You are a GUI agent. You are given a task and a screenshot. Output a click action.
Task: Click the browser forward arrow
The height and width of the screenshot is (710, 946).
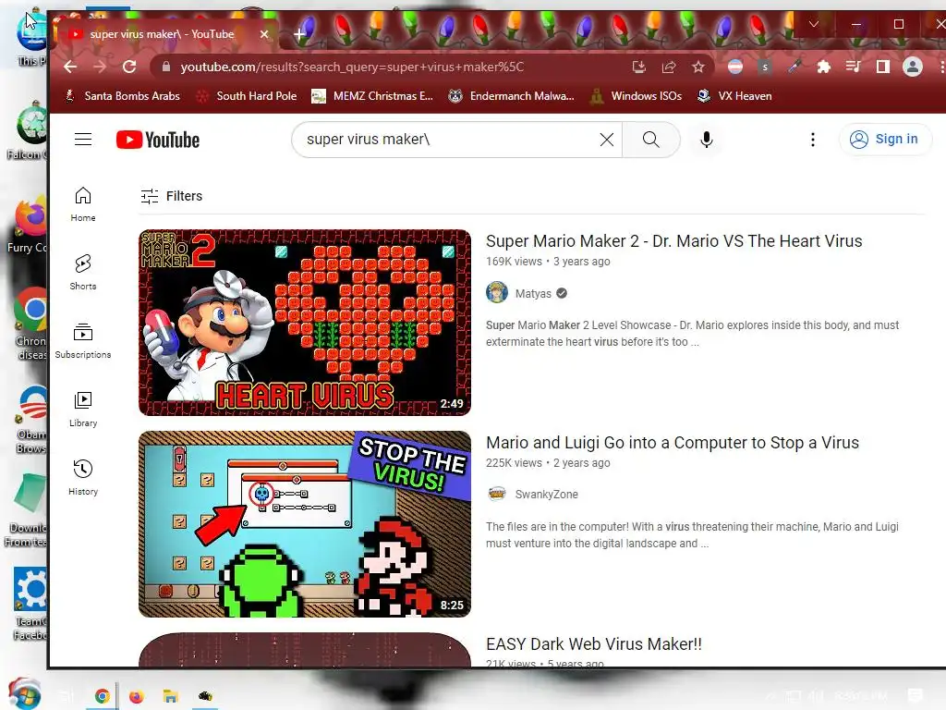pos(100,67)
